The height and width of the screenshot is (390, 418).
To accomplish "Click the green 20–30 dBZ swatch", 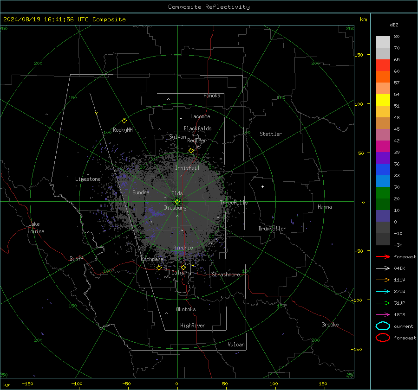I will coord(383,193).
